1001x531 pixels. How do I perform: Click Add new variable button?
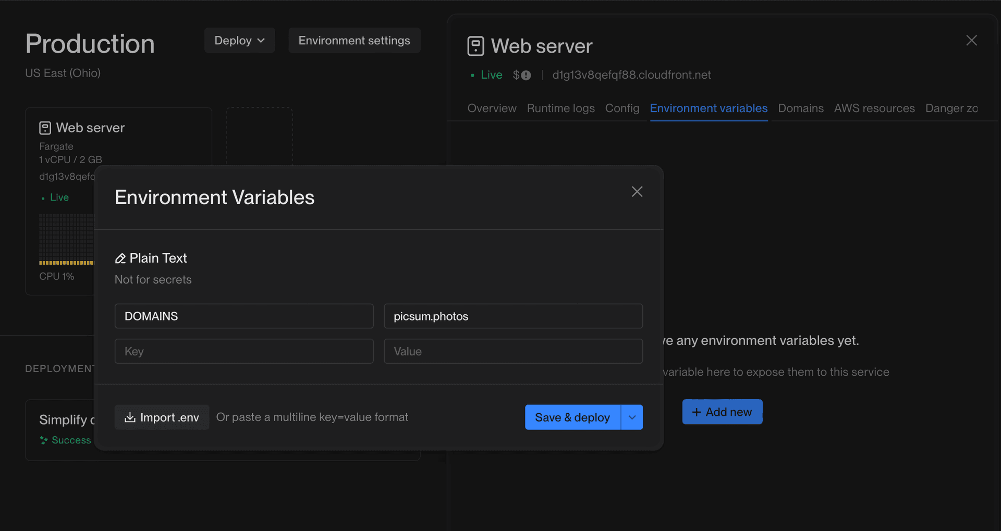pos(722,412)
